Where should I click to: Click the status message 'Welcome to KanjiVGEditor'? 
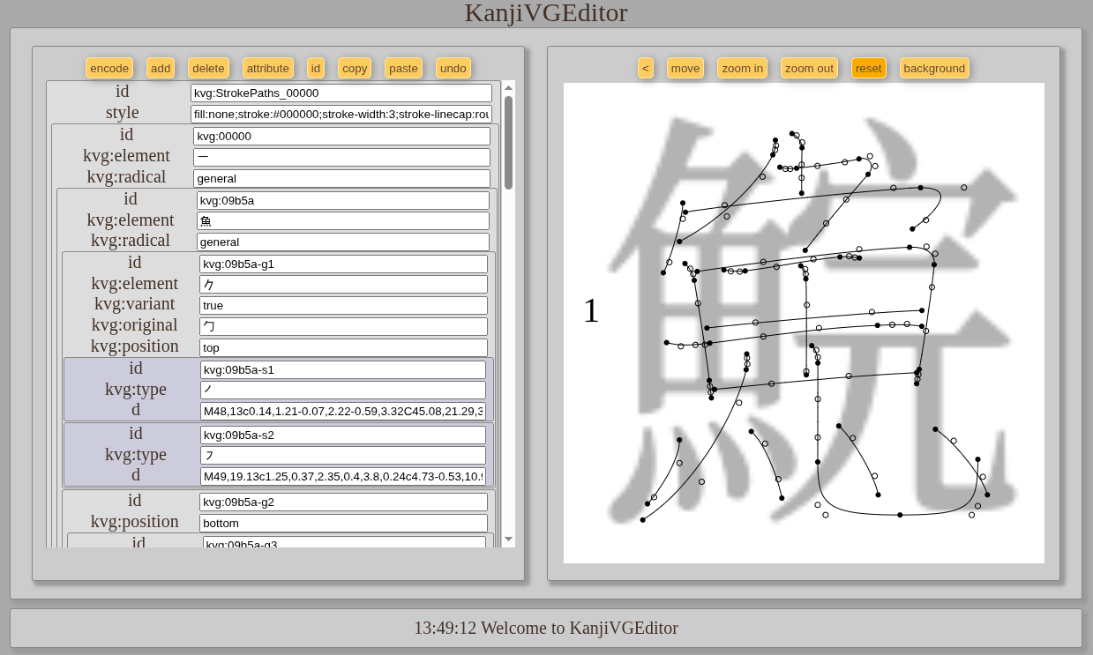[x=580, y=628]
